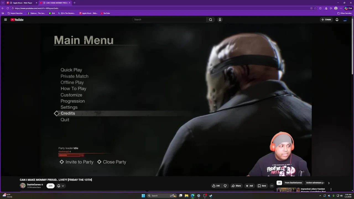Click the Create button
Screen dimensions: 354x199
click(x=326, y=20)
